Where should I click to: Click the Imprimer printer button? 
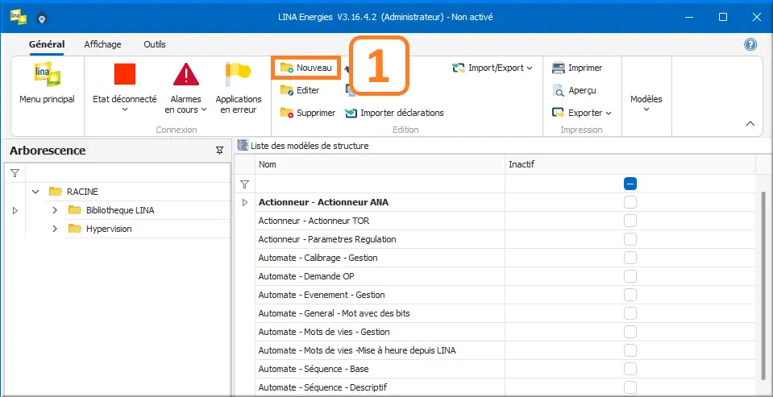pos(577,68)
